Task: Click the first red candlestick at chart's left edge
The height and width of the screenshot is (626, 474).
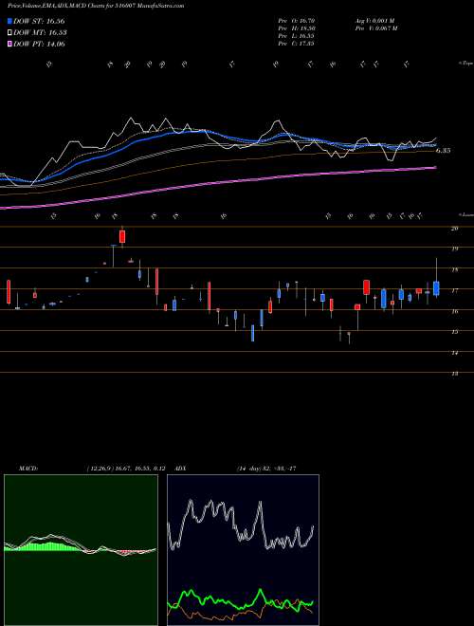Action: coord(9,292)
